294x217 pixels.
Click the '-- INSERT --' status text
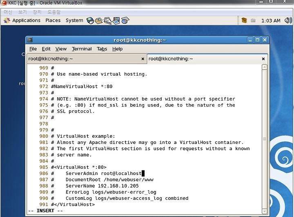click(45, 210)
